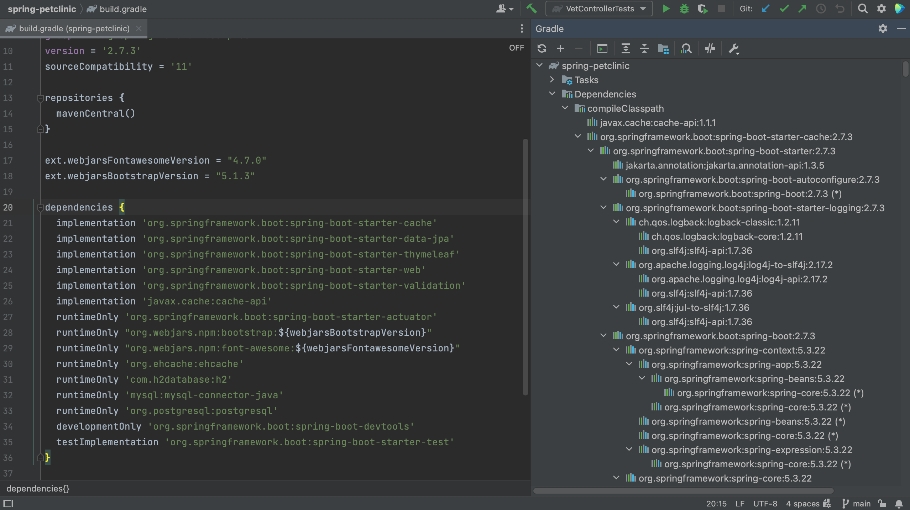Screen dimensions: 910x510
Task: Click the Build project hammer icon
Action: tap(532, 9)
